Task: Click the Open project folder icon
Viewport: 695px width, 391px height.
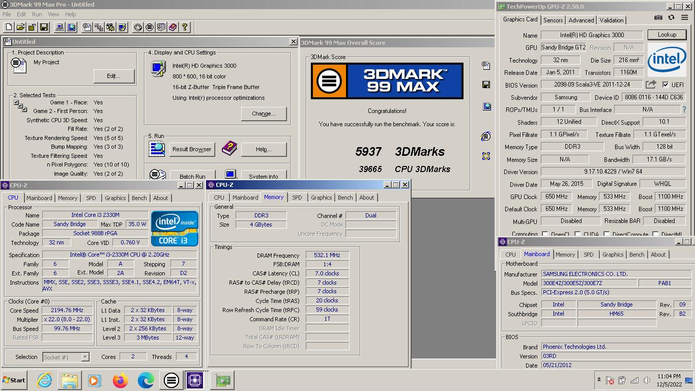Action: [20, 27]
